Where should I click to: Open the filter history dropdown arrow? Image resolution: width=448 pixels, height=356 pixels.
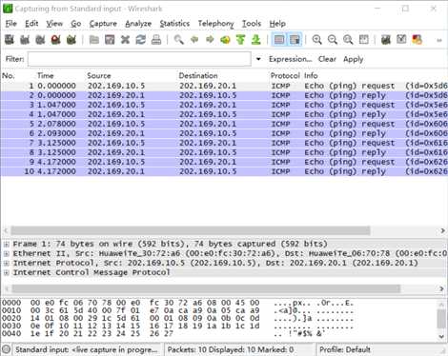click(x=258, y=59)
